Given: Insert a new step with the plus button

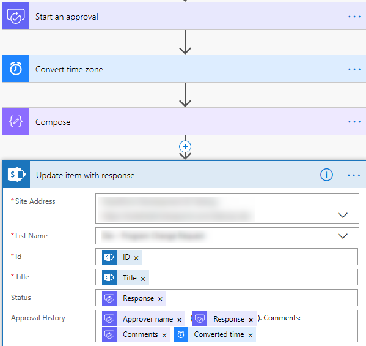Looking at the screenshot, I should (185, 147).
